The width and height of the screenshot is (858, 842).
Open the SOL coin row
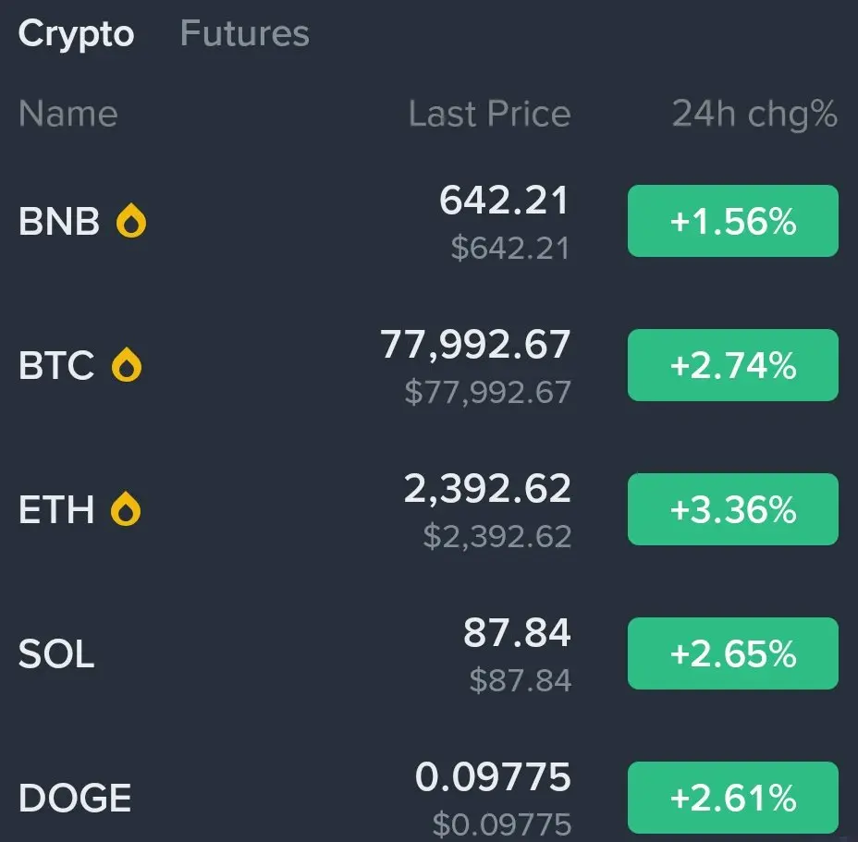(428, 653)
